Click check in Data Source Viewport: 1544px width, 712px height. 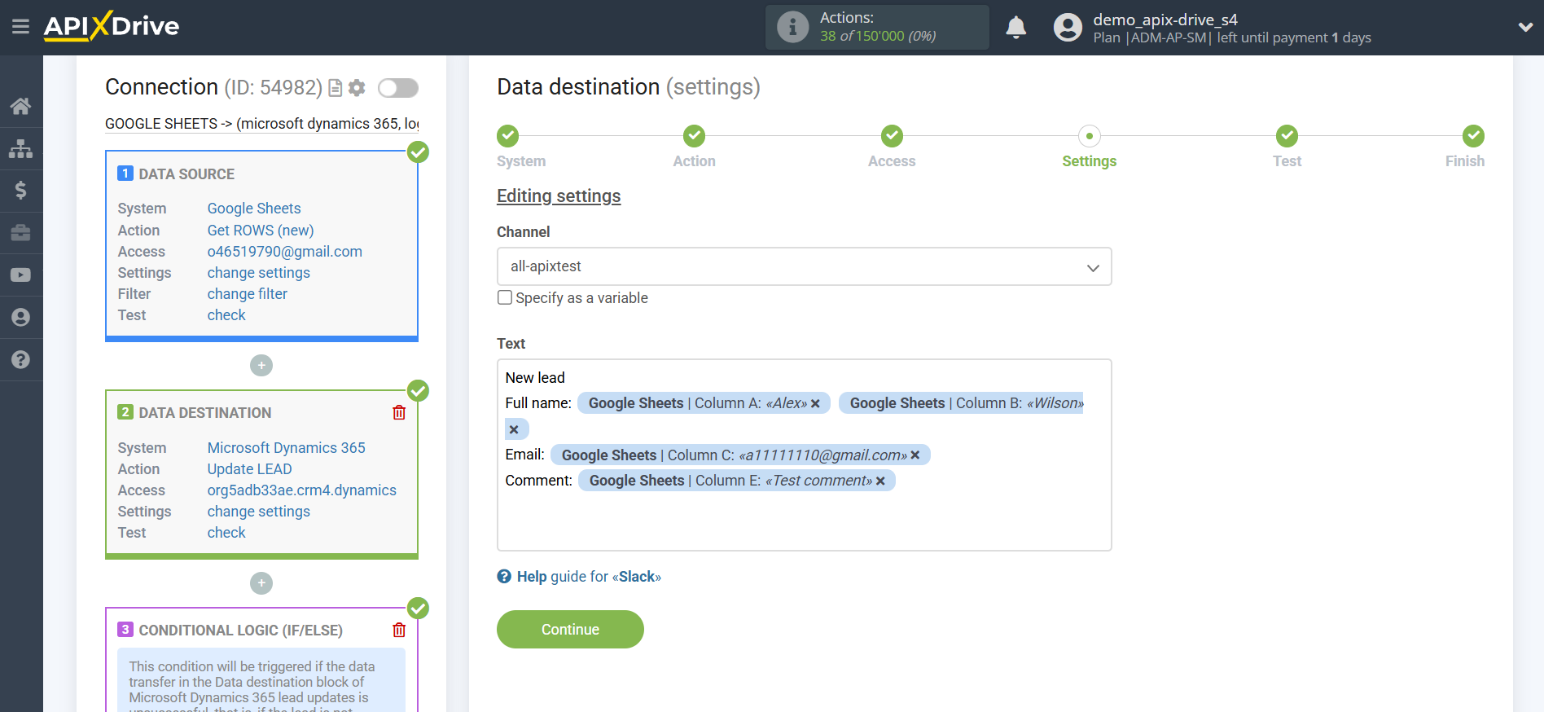pyautogui.click(x=226, y=315)
